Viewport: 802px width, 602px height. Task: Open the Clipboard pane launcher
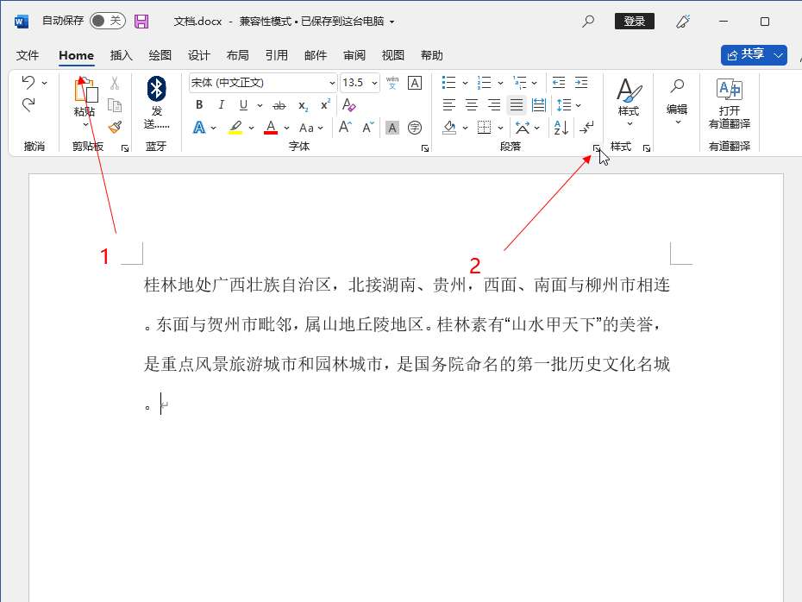pyautogui.click(x=125, y=148)
